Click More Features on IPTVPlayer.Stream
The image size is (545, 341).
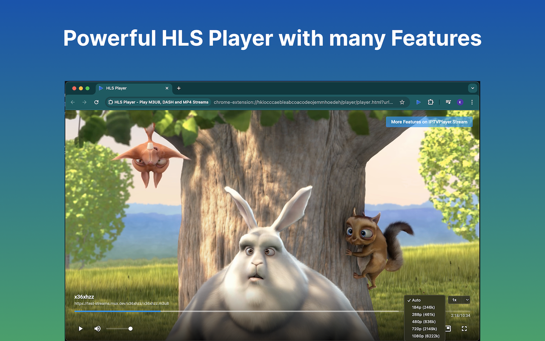coord(429,121)
